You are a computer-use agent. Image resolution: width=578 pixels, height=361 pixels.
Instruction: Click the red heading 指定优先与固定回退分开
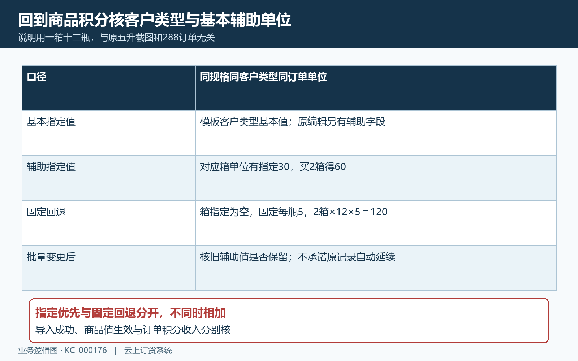coord(130,313)
